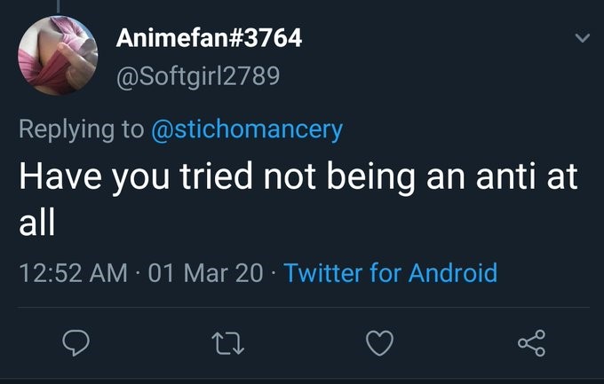The width and height of the screenshot is (604, 384).
Task: Visit the @stichomancery profile link
Action: 248,129
